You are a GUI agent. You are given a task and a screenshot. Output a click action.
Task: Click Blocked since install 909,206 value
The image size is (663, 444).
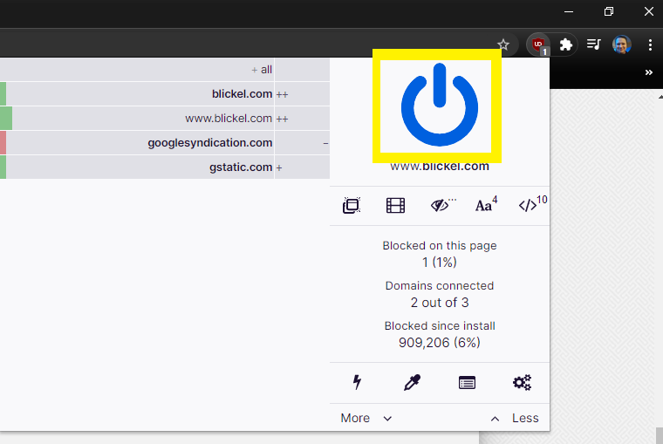point(440,342)
